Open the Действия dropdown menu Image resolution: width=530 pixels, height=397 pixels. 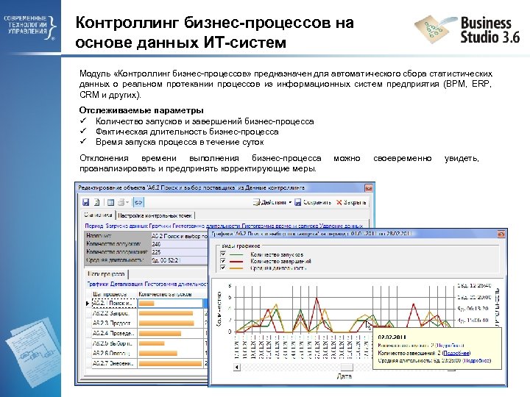point(272,202)
